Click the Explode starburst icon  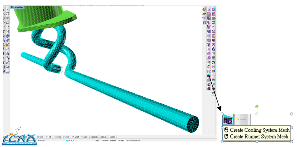pos(8,45)
